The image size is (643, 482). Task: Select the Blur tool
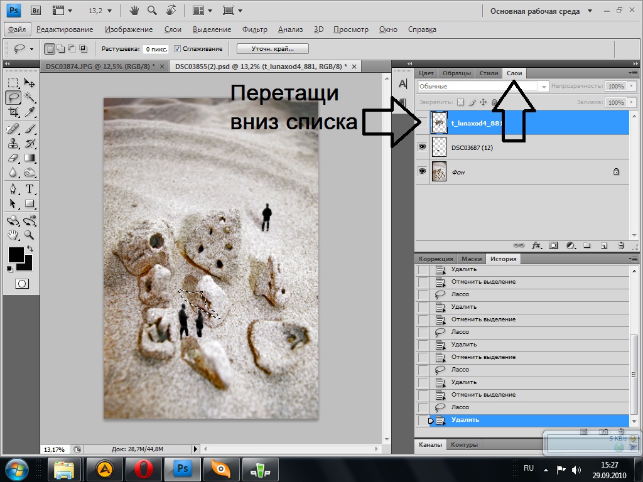coord(13,172)
